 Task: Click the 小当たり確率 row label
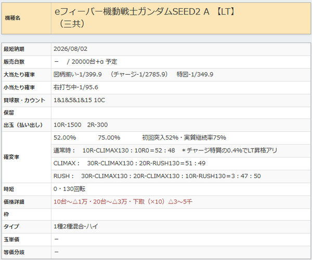[19, 87]
